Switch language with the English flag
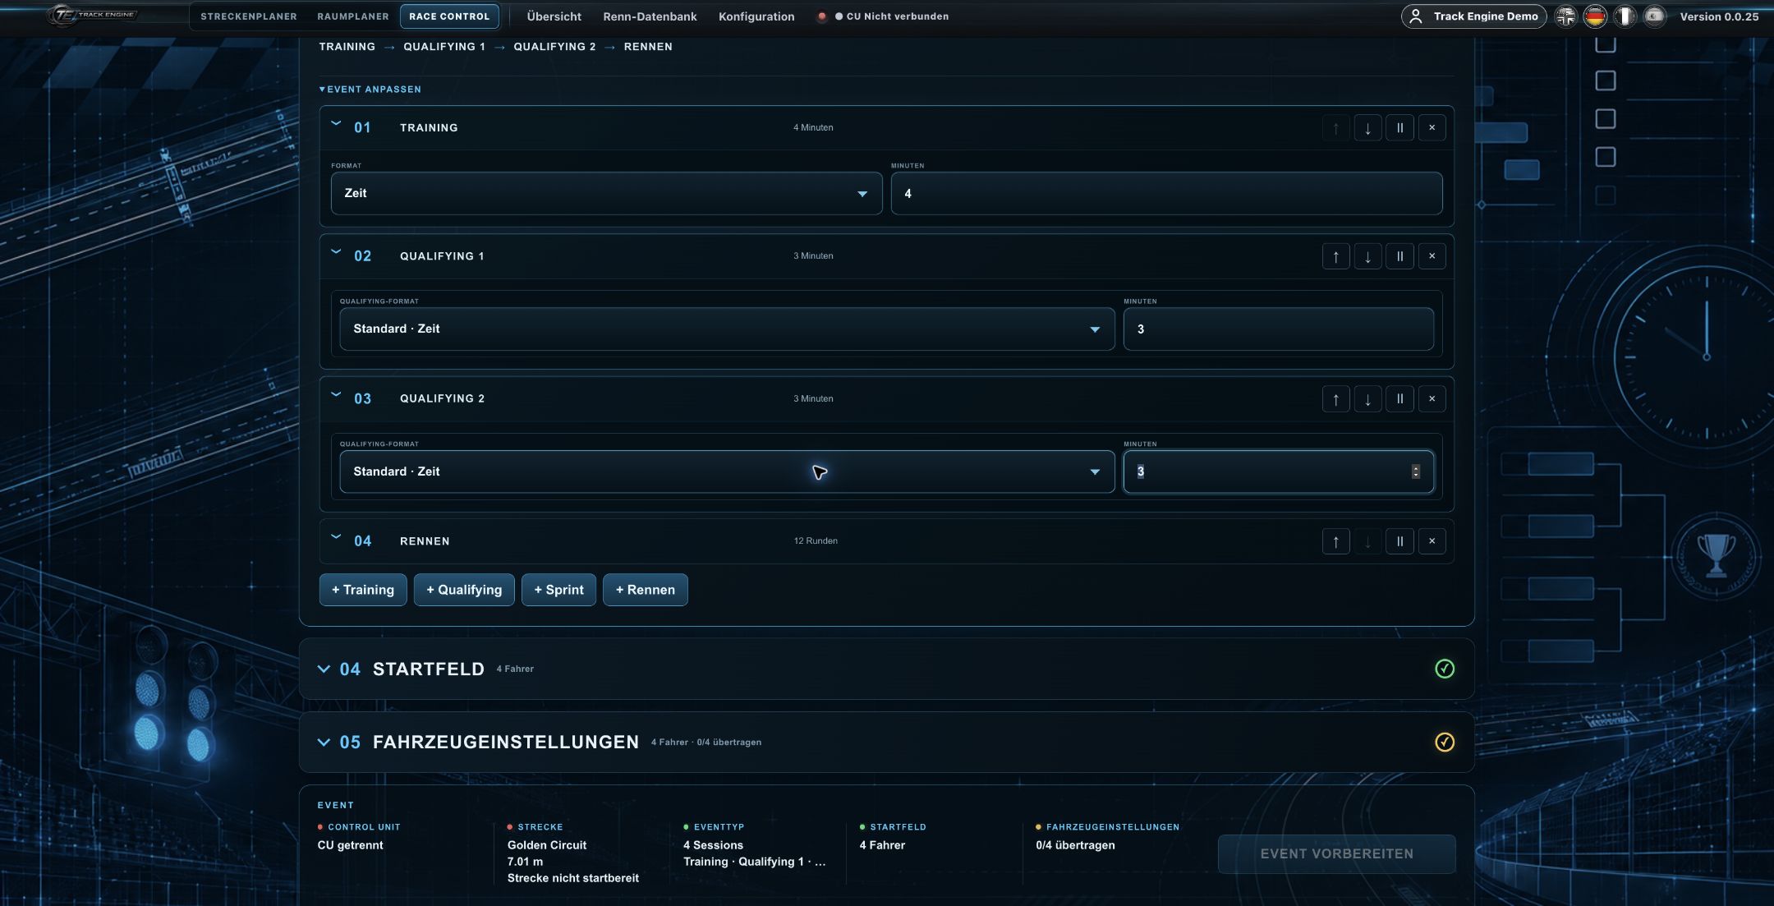 coord(1566,16)
